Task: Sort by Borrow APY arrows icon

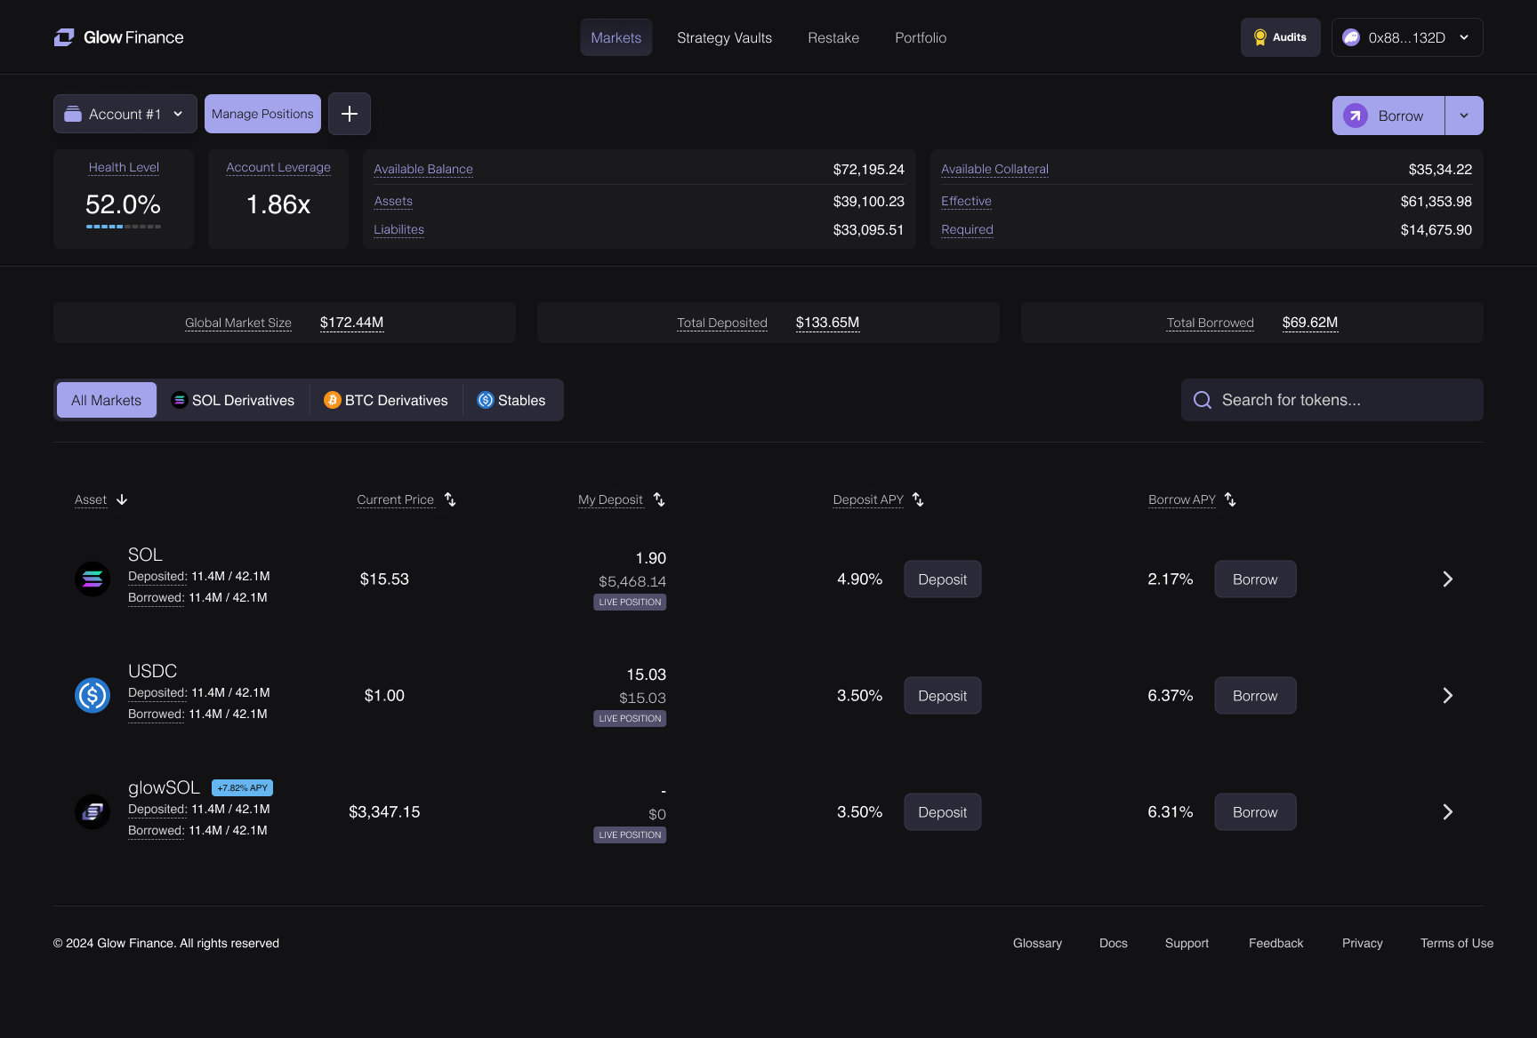Action: coord(1230,499)
